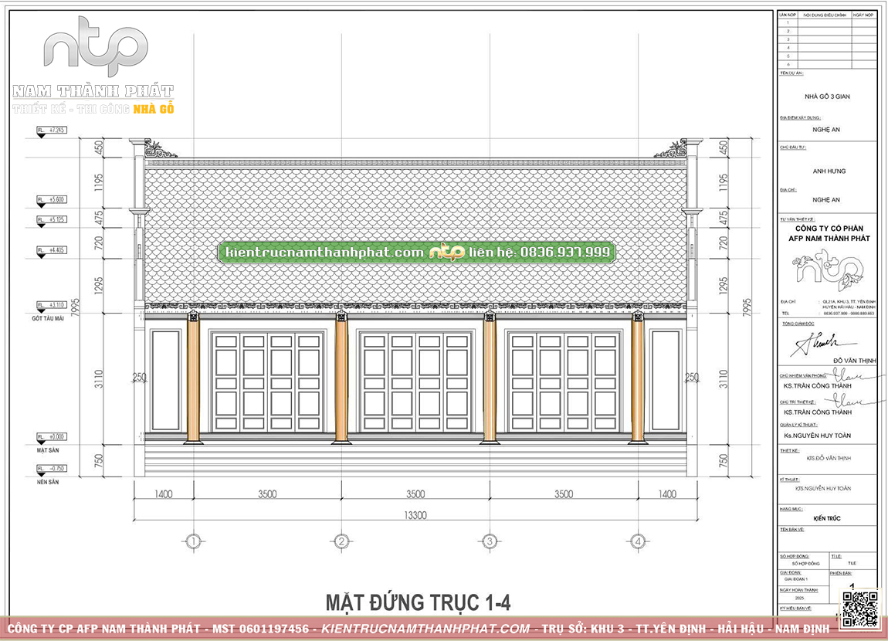Click the right-side 1295 height dimension
Screen dimensions: 888x641
point(723,286)
